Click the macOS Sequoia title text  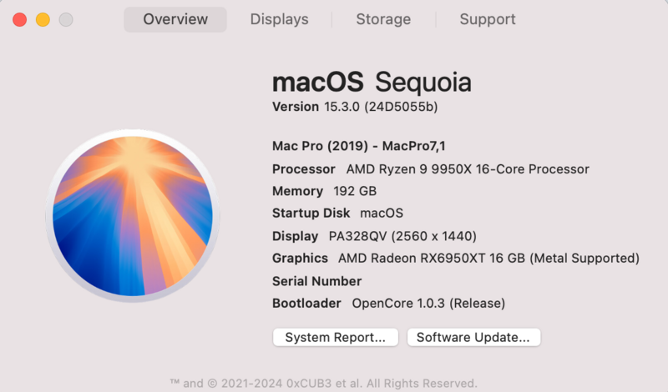click(x=372, y=83)
